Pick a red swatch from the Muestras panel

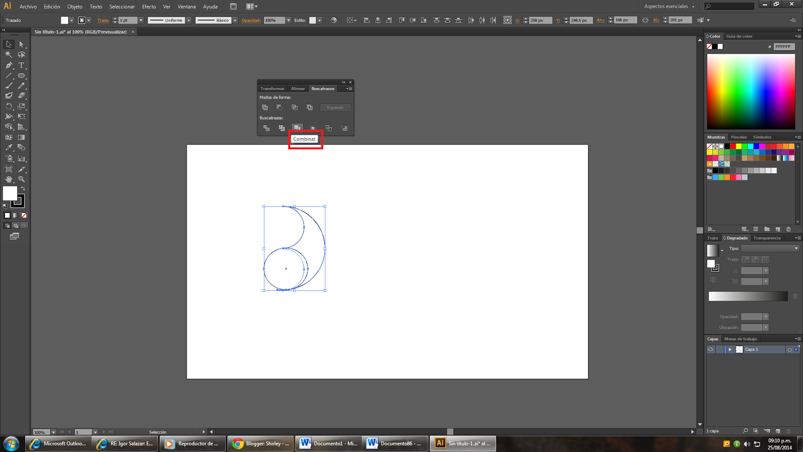point(734,146)
